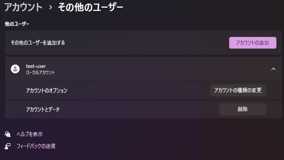284x160 pixels.
Task: Collapse the test-user account section chevron
Action: (x=273, y=69)
